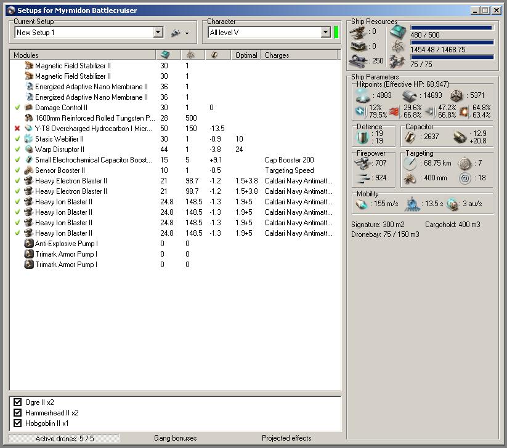The width and height of the screenshot is (507, 448).
Task: Open the Current Setup dropdown
Action: point(158,33)
